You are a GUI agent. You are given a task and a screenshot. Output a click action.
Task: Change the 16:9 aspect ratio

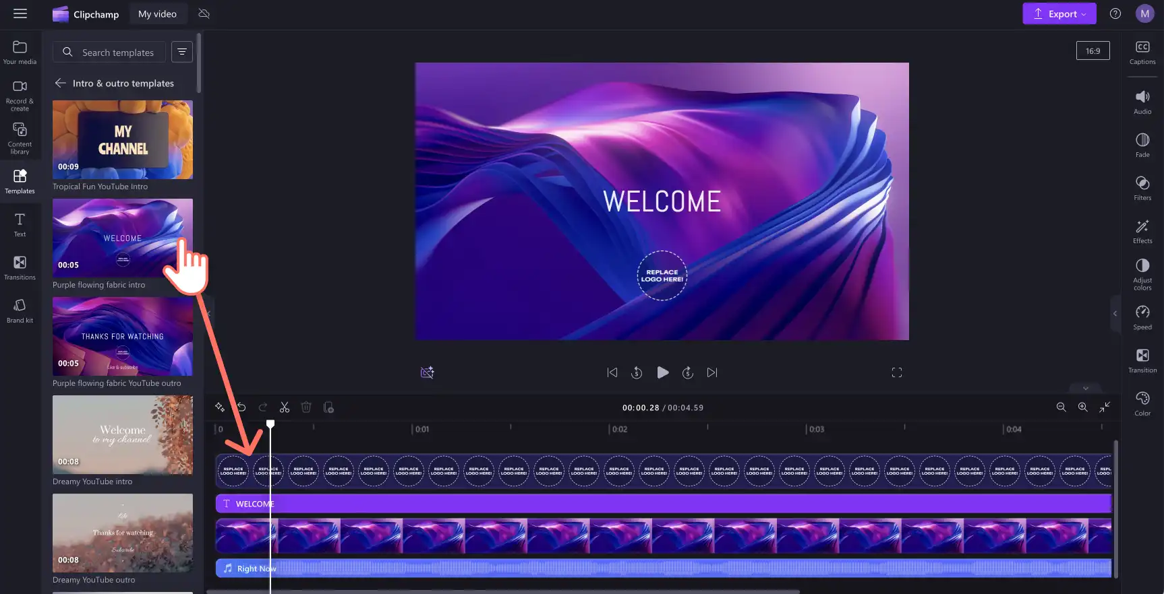click(1093, 51)
